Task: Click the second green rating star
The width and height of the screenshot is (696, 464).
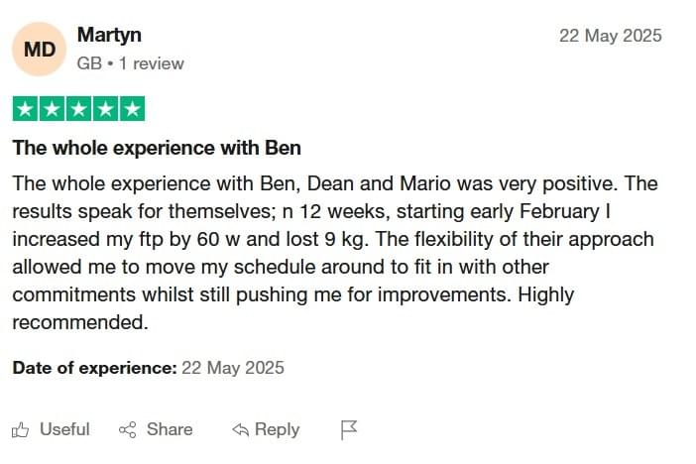Action: point(52,109)
